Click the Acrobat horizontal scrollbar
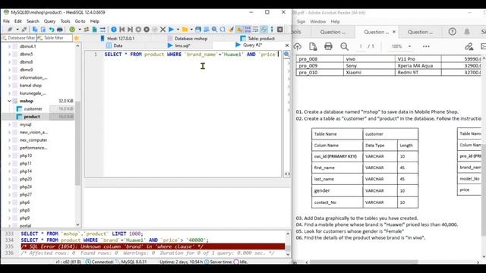 pyautogui.click(x=364, y=262)
